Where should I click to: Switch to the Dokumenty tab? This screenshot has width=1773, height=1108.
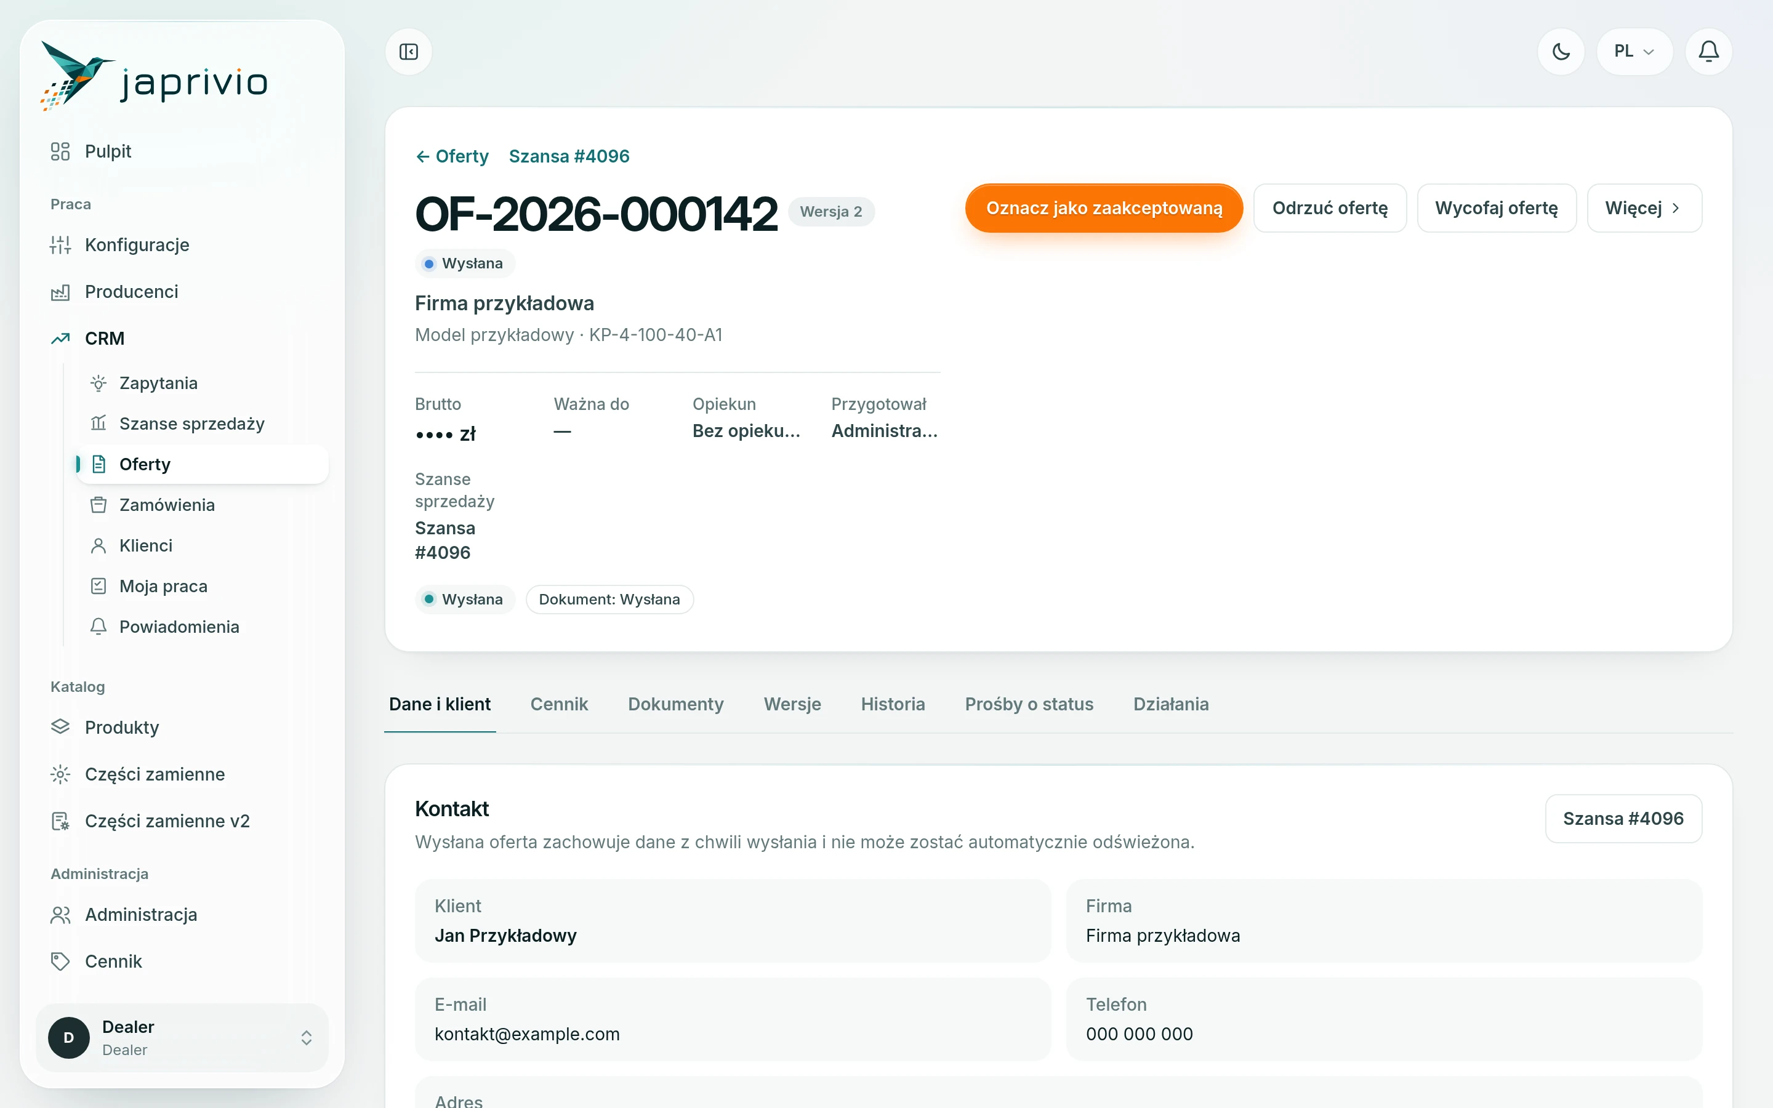click(675, 704)
